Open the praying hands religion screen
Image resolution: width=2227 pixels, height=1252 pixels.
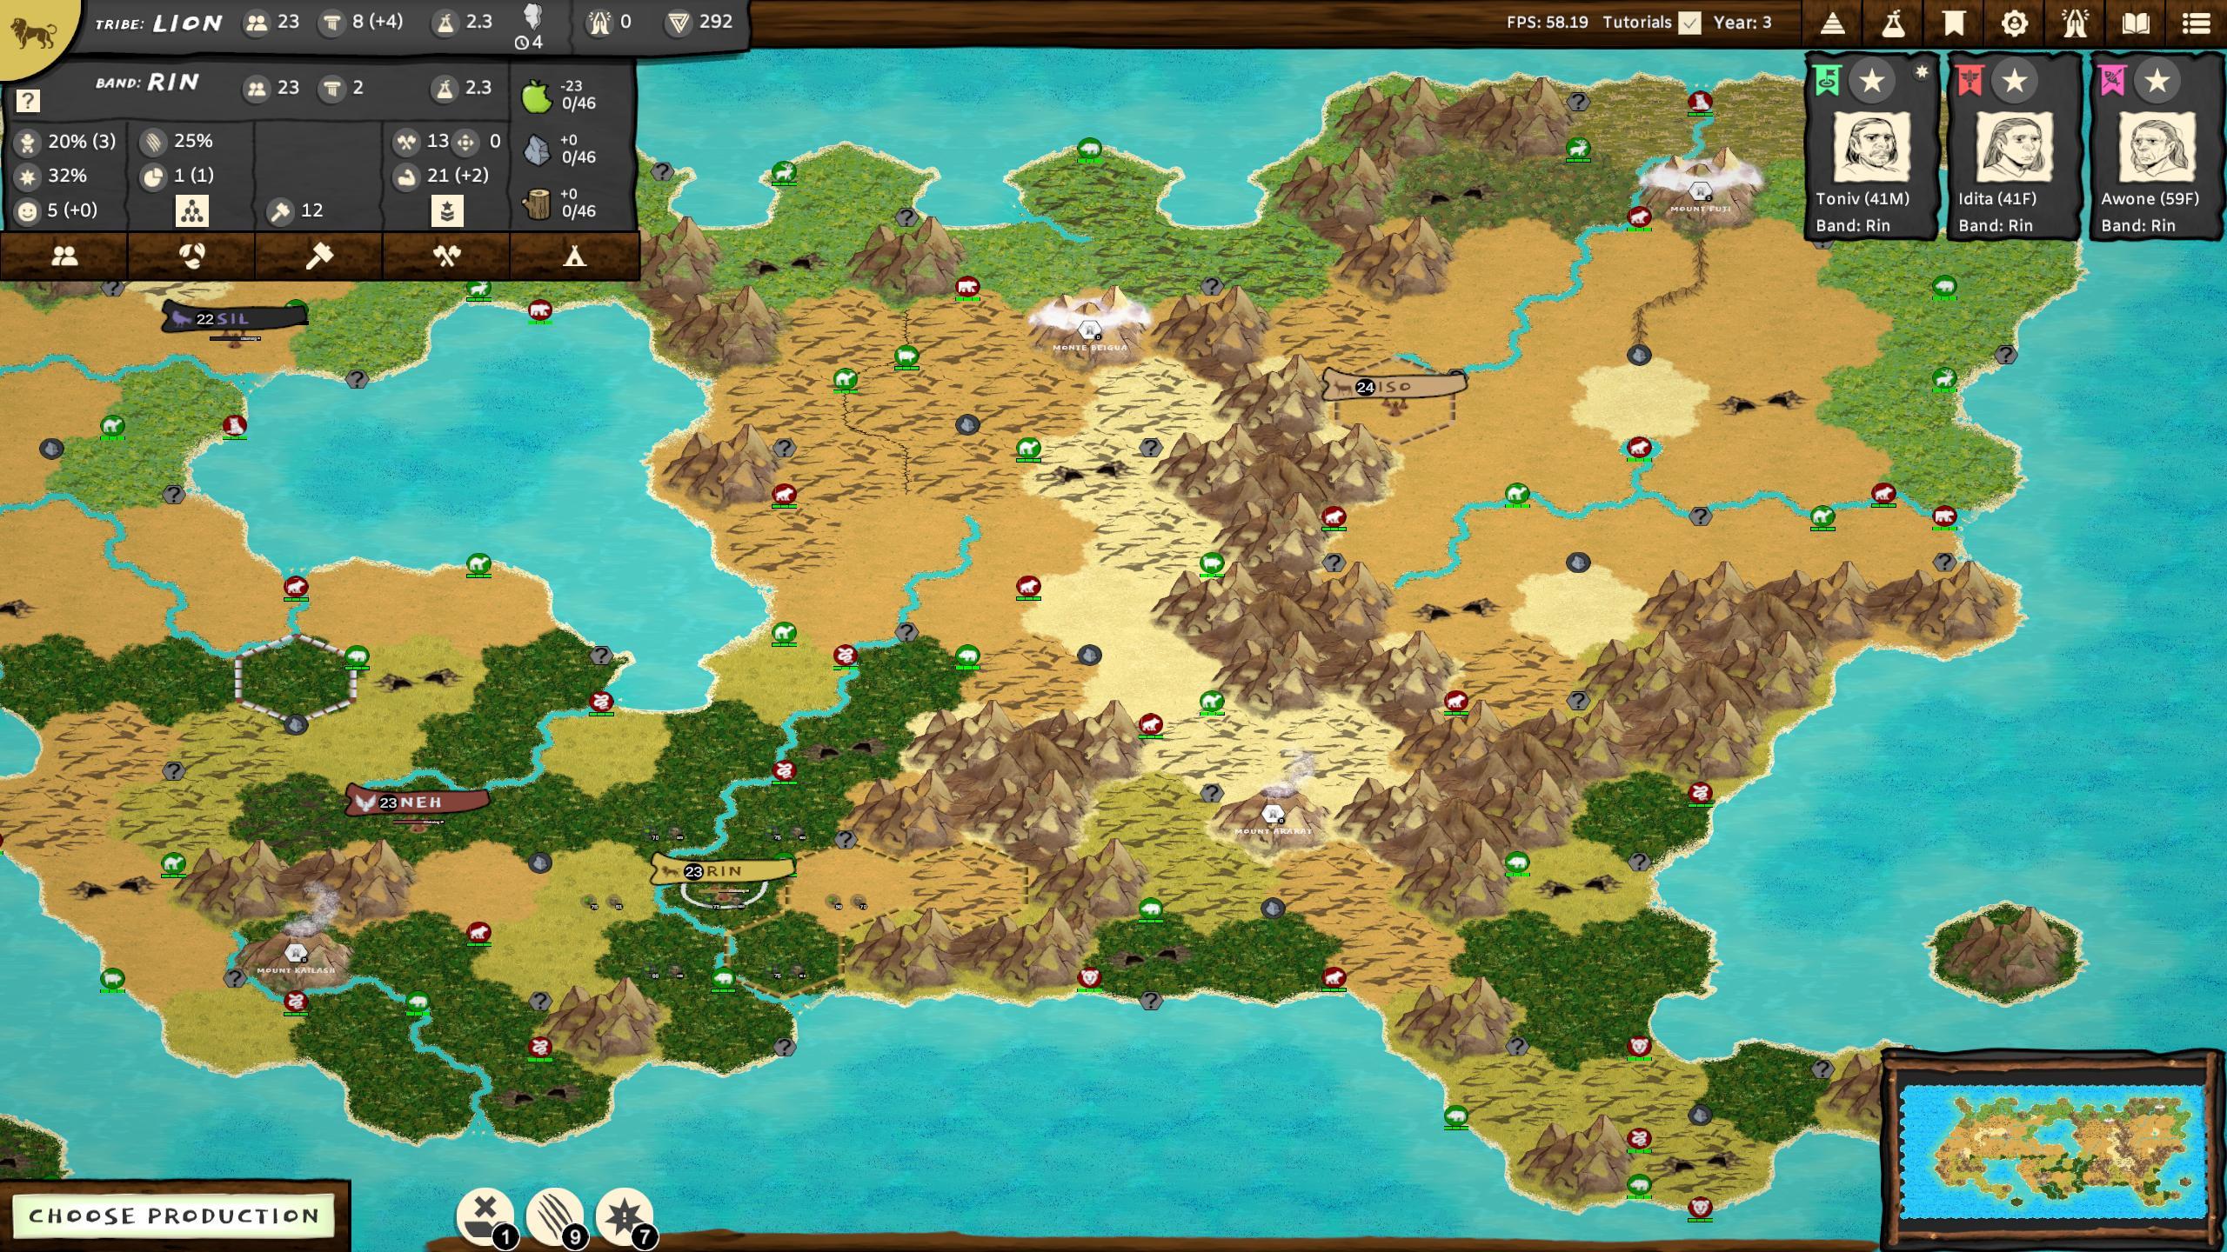[2076, 23]
